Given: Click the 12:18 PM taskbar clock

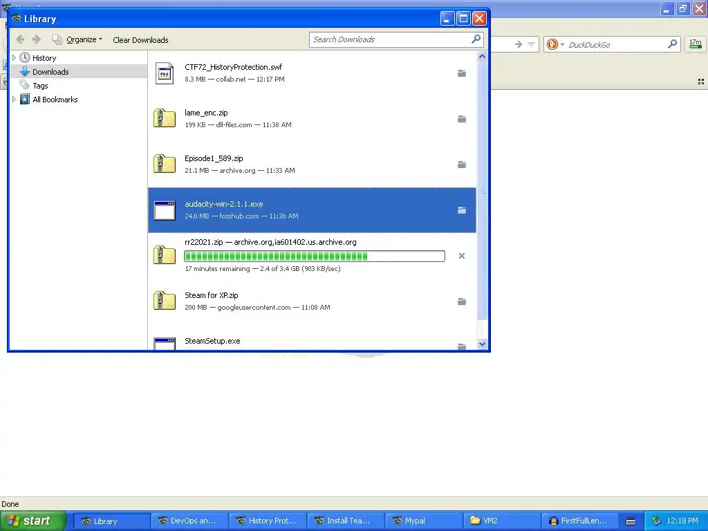Looking at the screenshot, I should click(682, 521).
